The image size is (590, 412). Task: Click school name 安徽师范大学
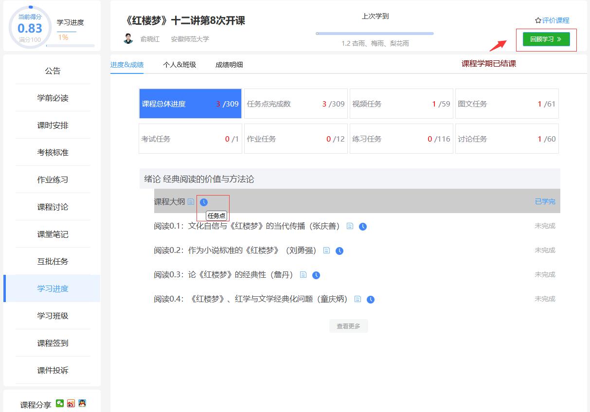190,39
